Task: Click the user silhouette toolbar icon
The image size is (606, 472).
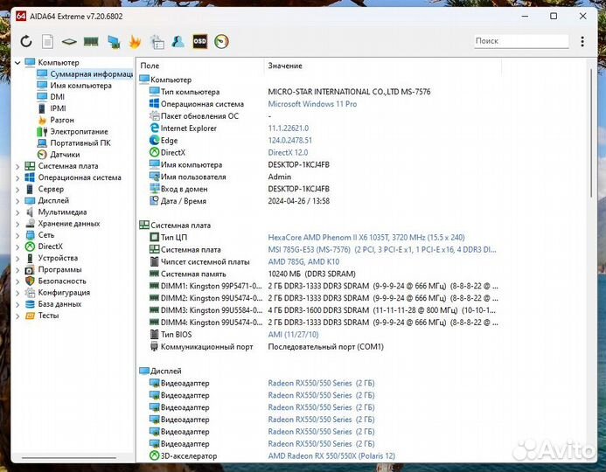Action: click(178, 41)
